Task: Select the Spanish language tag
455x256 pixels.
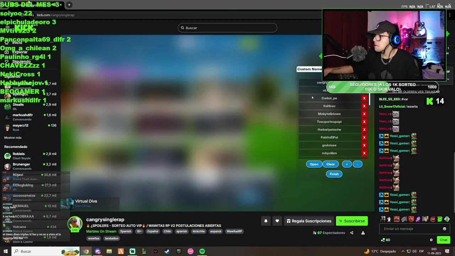Action: click(x=125, y=231)
